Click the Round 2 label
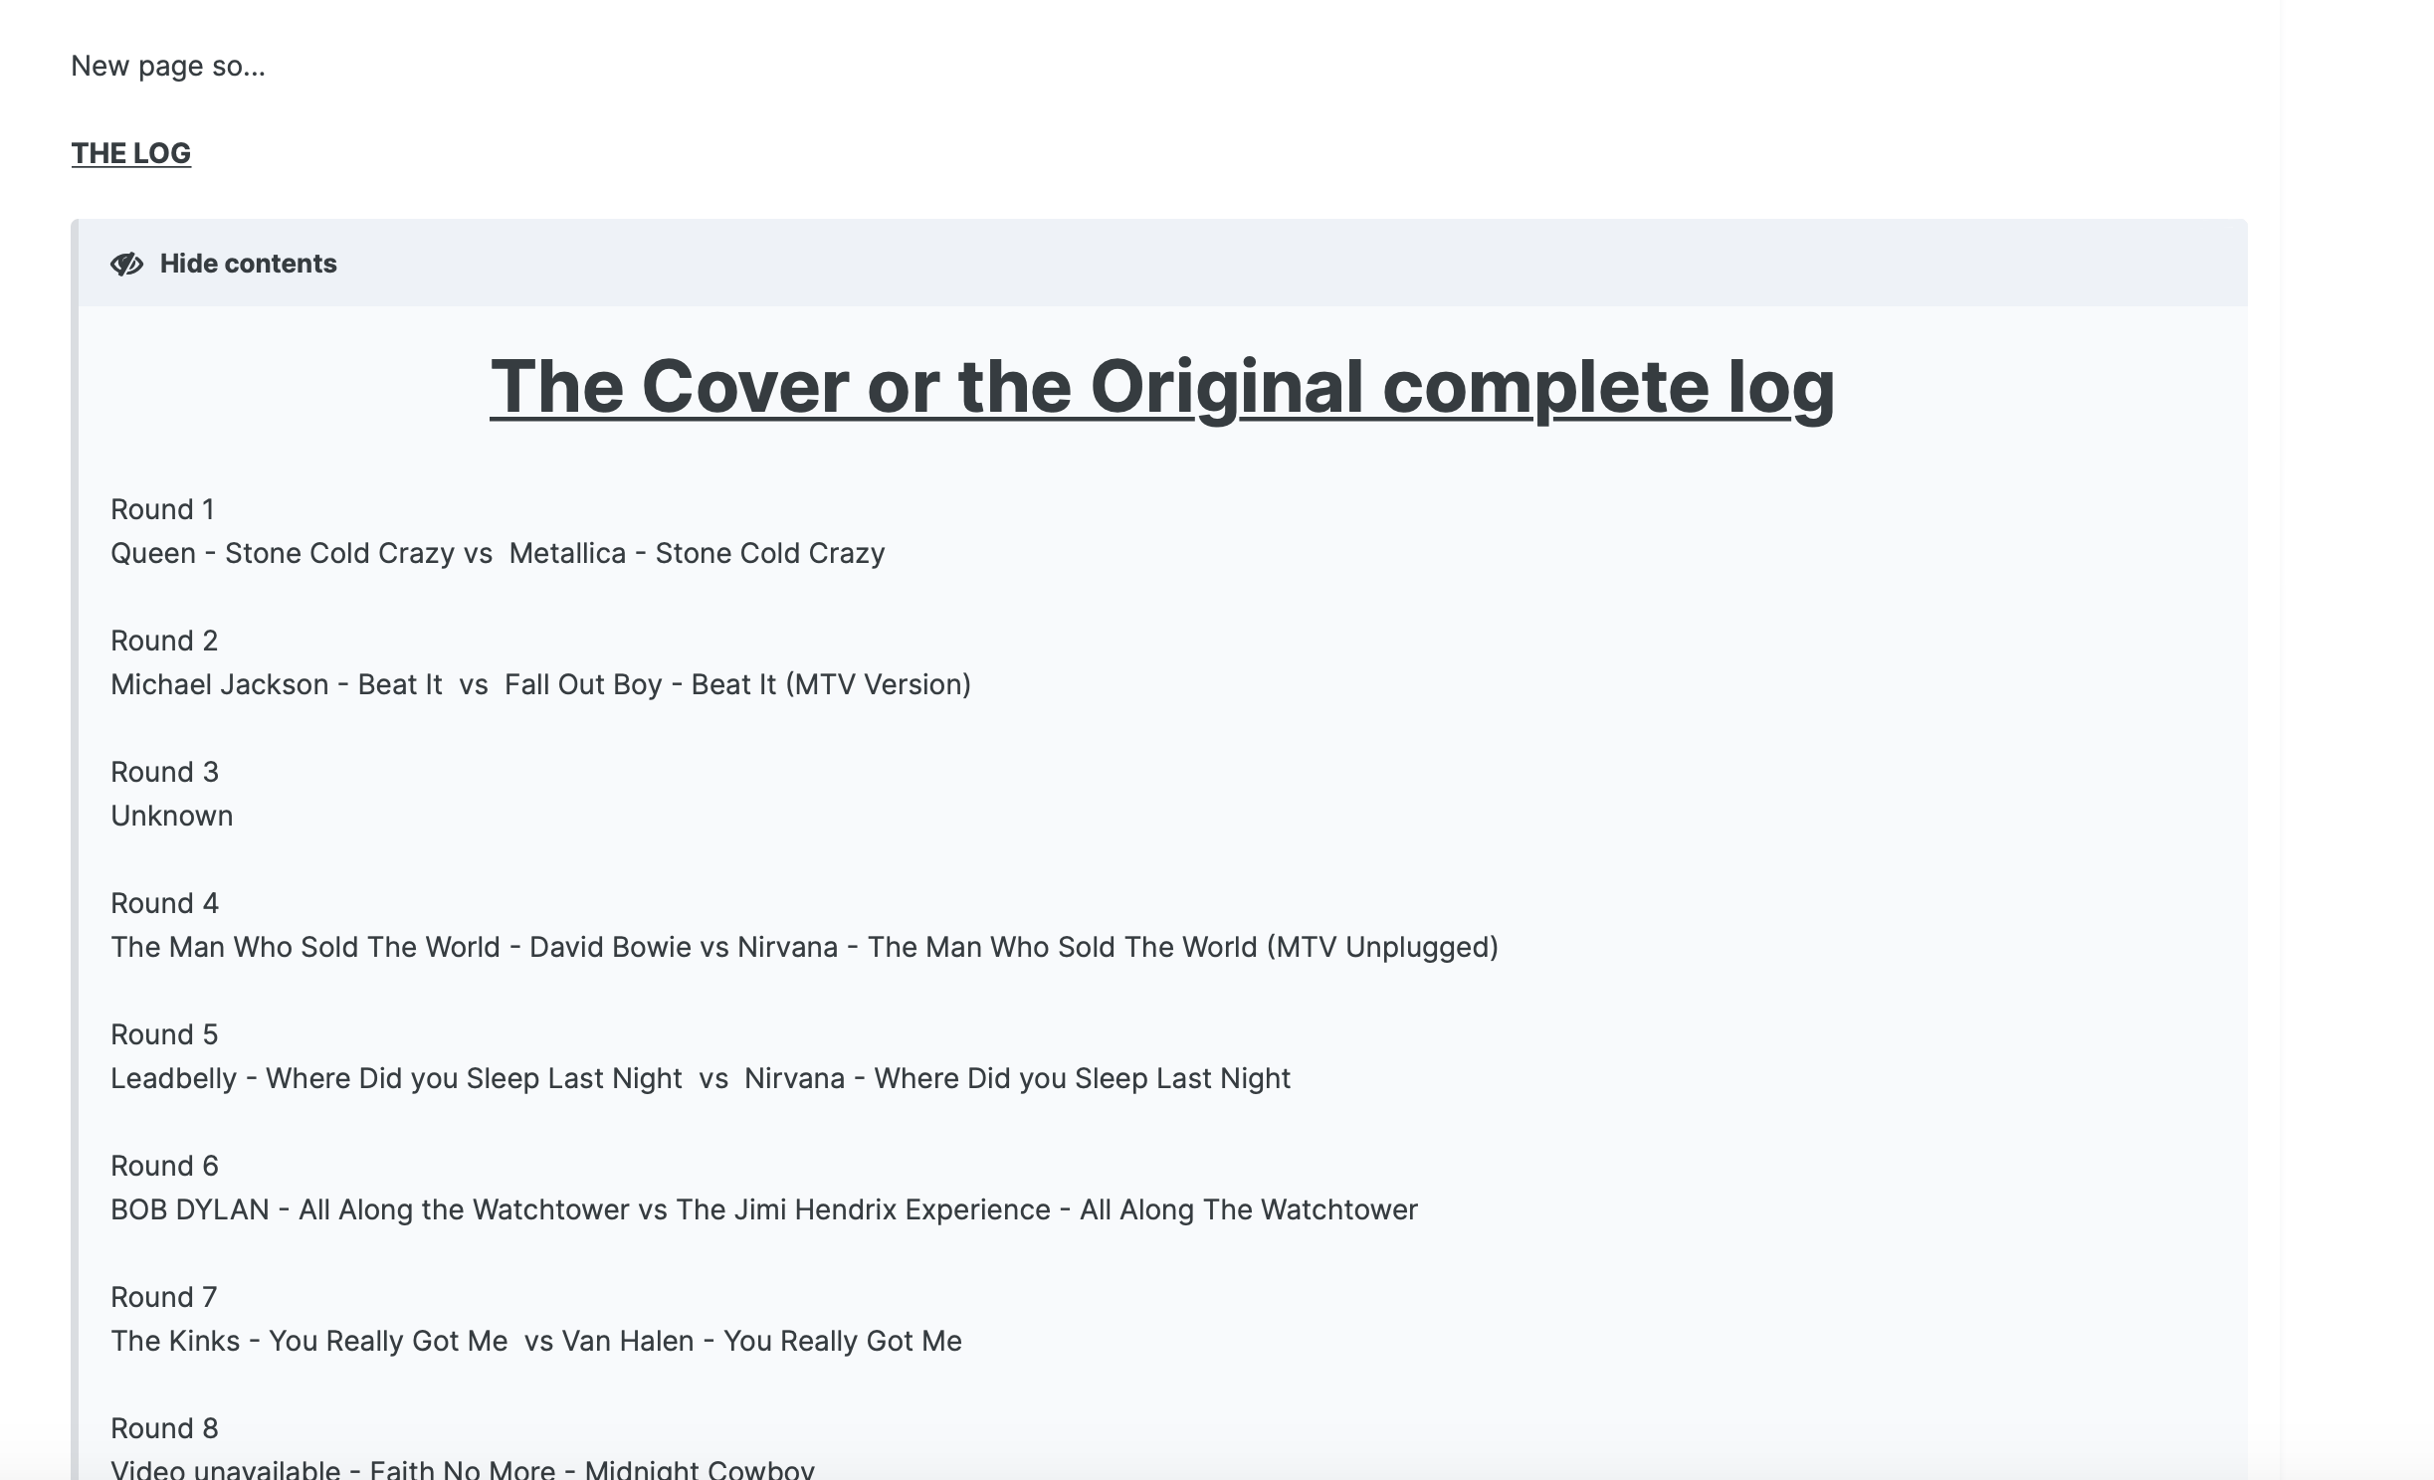The image size is (2434, 1480). click(164, 641)
